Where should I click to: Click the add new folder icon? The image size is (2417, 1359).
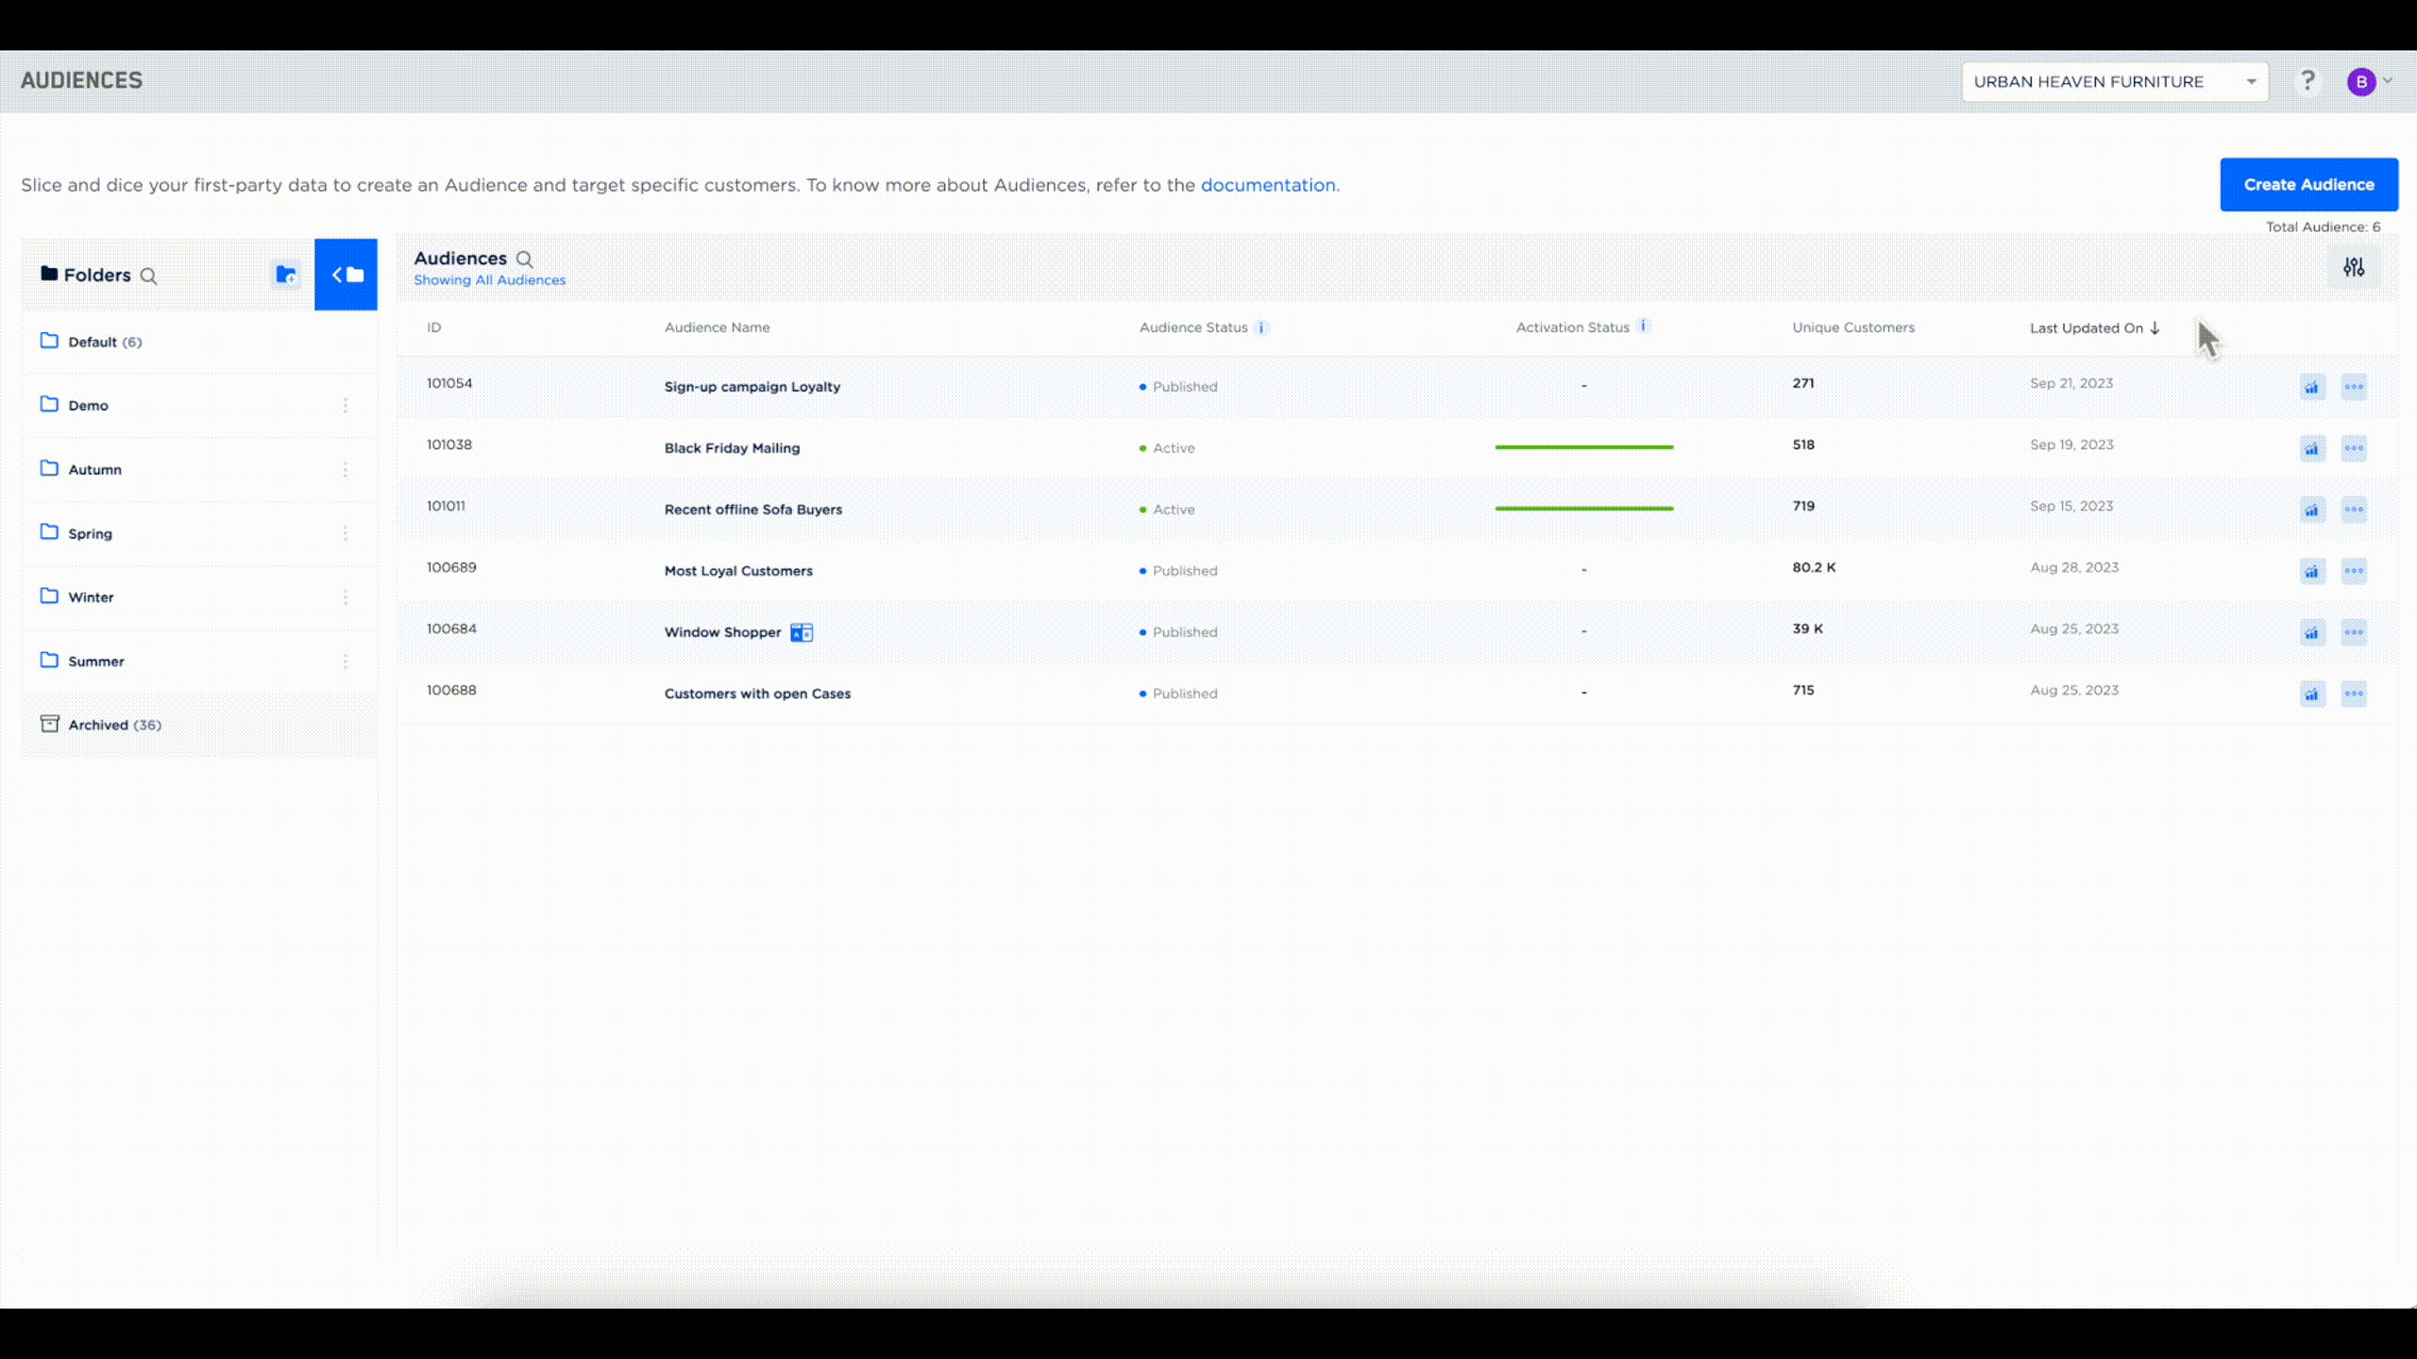pos(286,275)
